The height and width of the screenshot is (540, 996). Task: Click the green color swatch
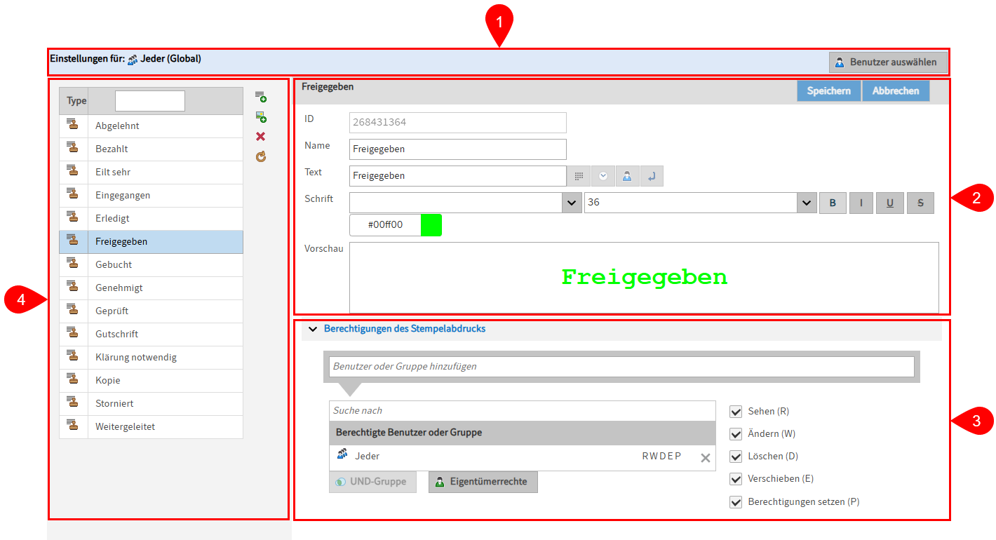431,225
